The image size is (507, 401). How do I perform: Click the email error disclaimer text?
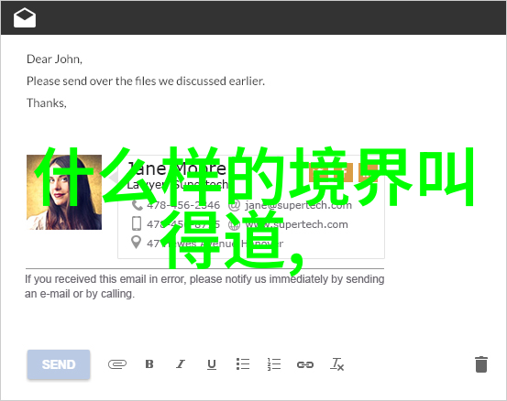(204, 287)
